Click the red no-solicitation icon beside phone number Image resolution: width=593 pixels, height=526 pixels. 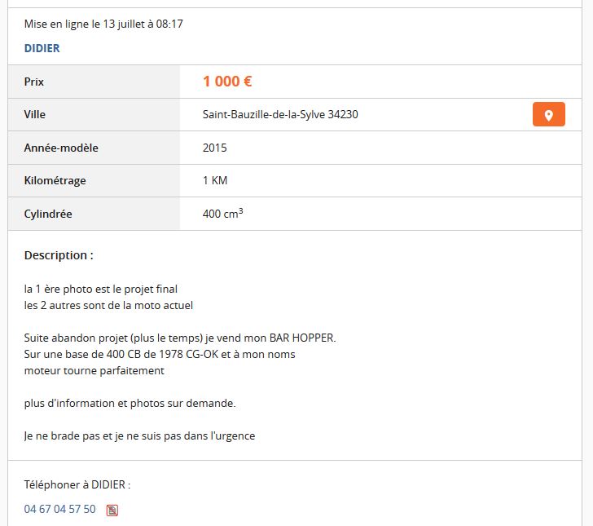pyautogui.click(x=112, y=510)
